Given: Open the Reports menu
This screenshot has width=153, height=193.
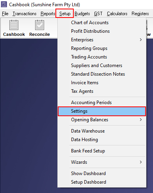Looking at the screenshot, I should (48, 14).
